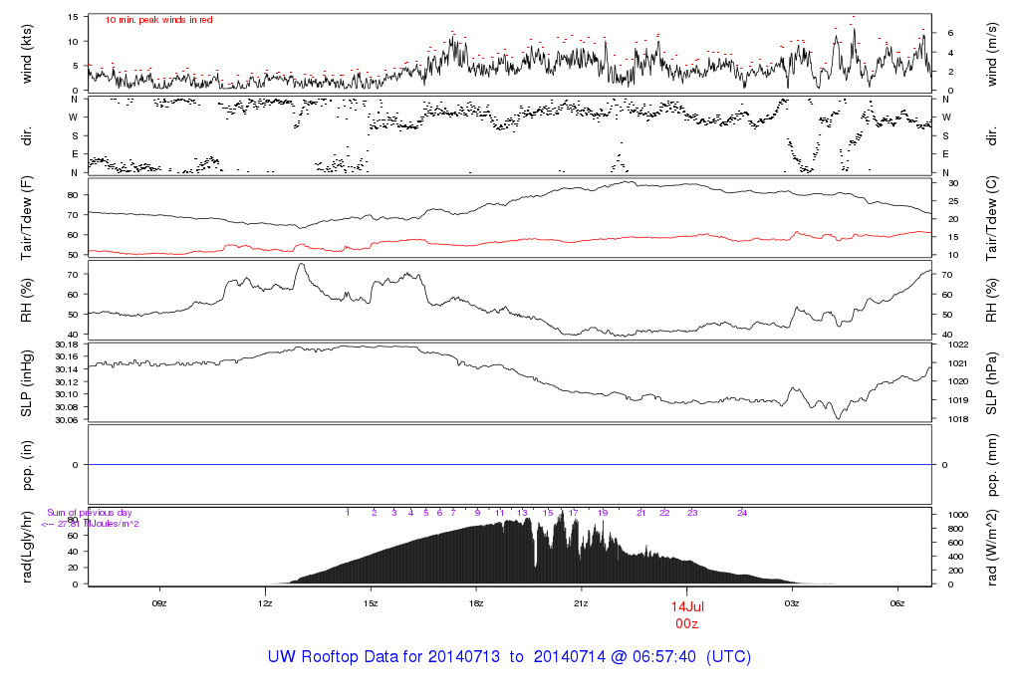Select the '21z' time axis label
The width and height of the screenshot is (1020, 697).
(581, 603)
